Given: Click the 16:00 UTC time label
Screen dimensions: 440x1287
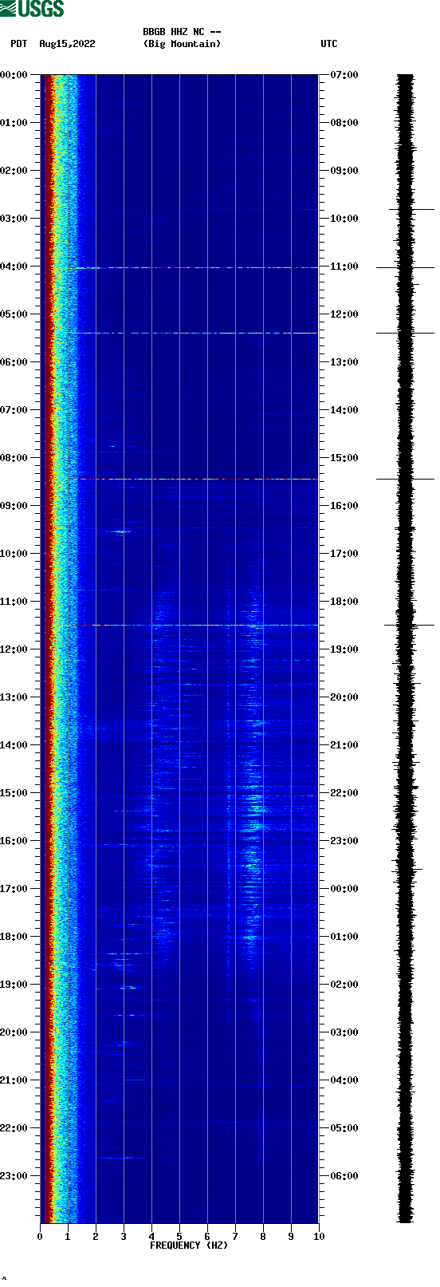Looking at the screenshot, I should pos(344,506).
